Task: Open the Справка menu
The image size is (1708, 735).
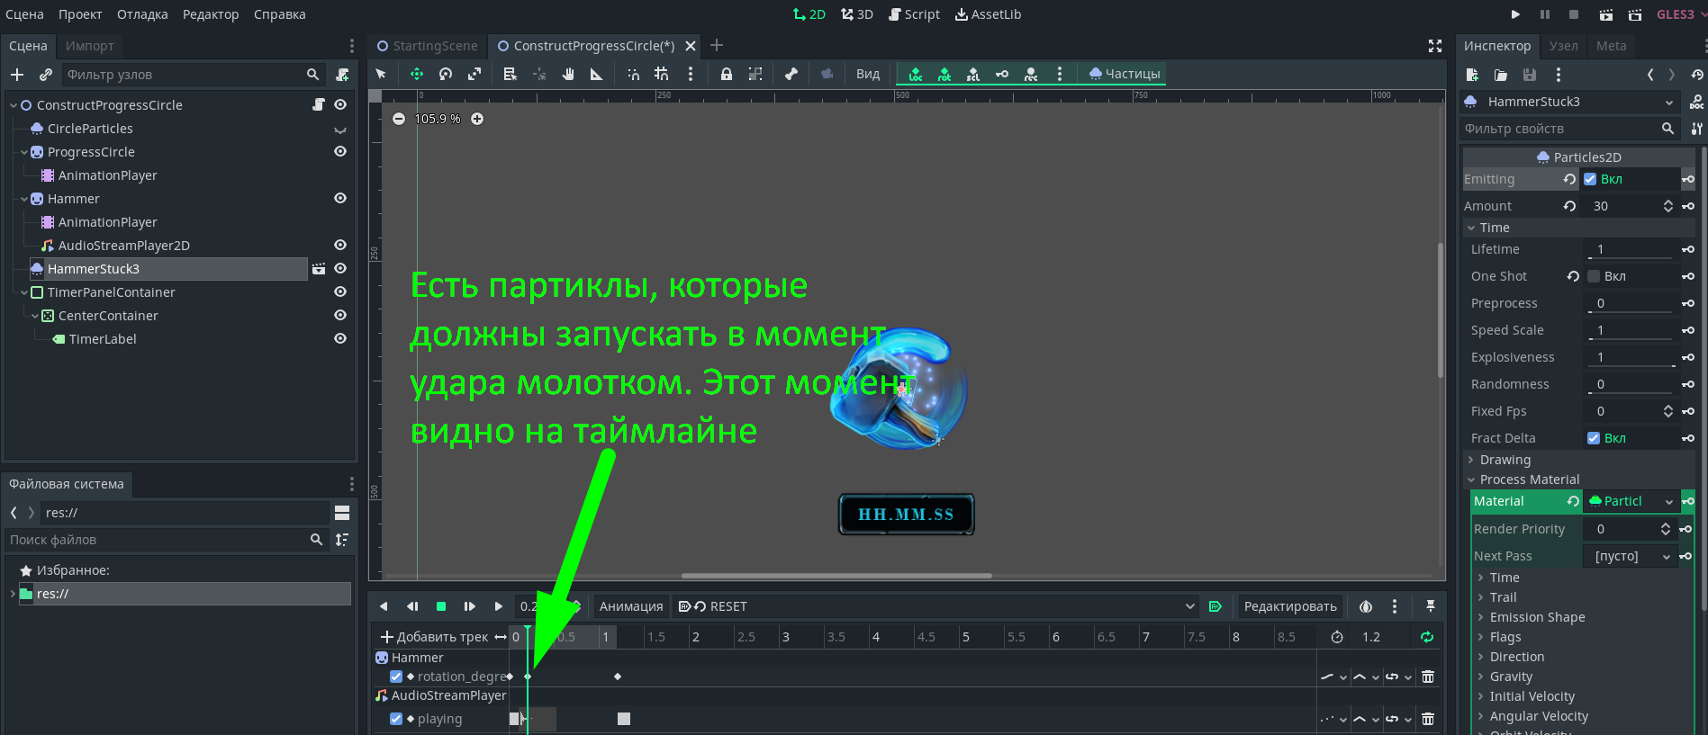Action: tap(280, 14)
